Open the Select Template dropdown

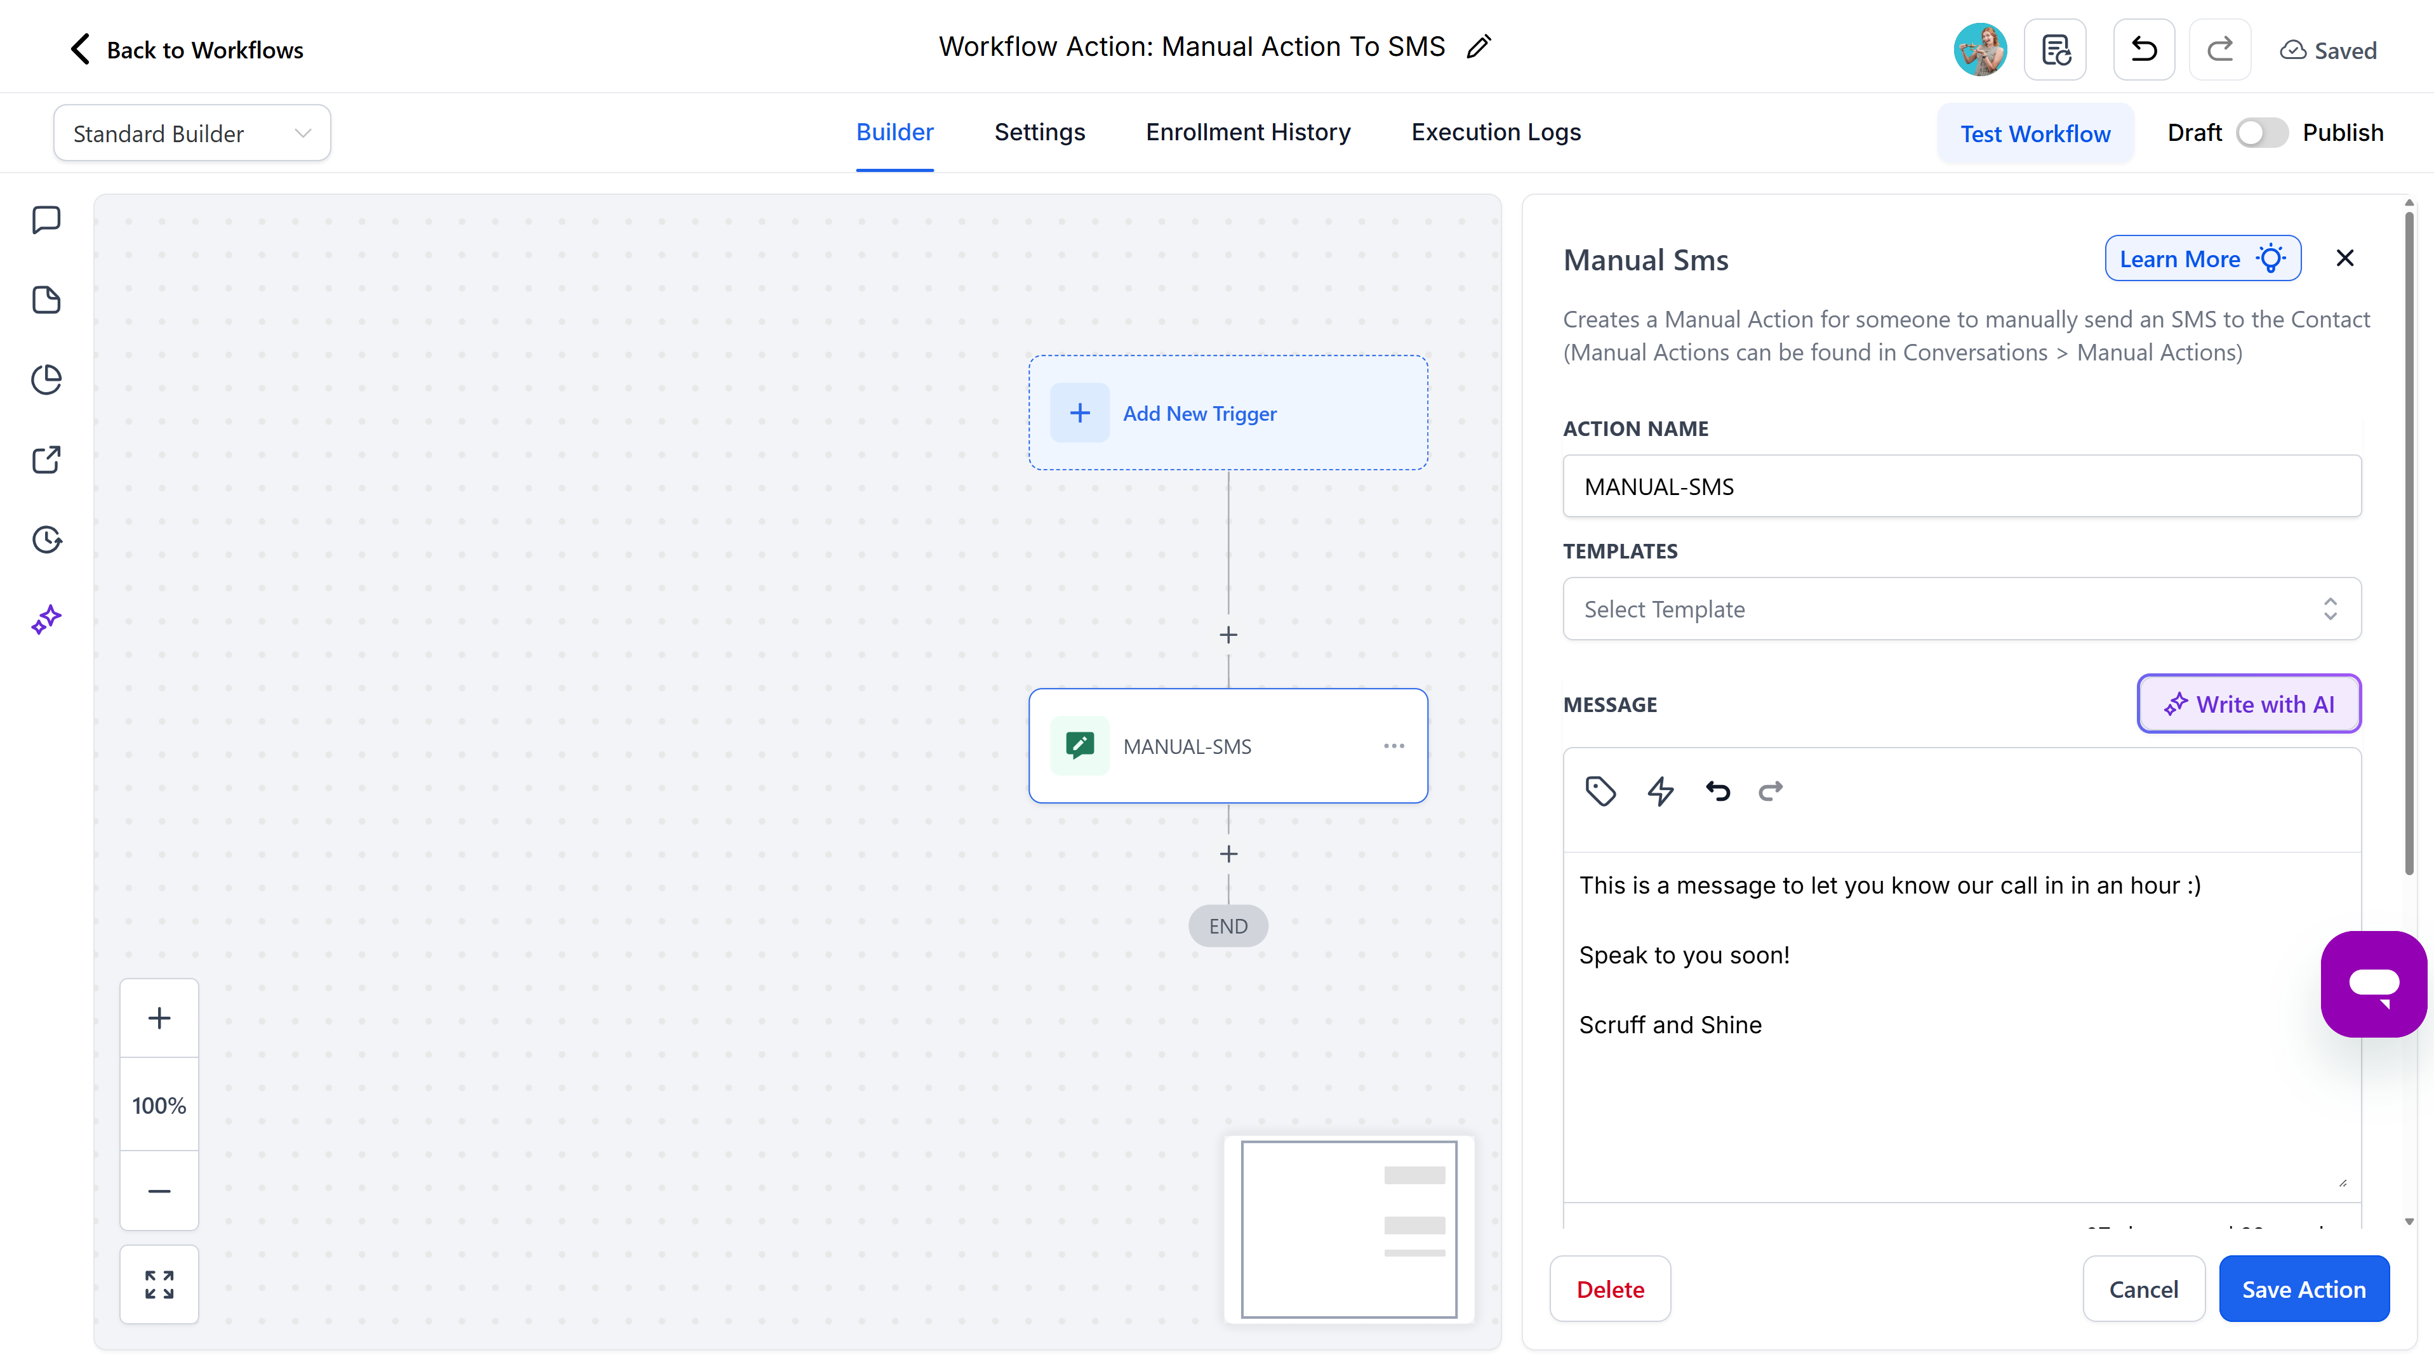tap(1962, 609)
